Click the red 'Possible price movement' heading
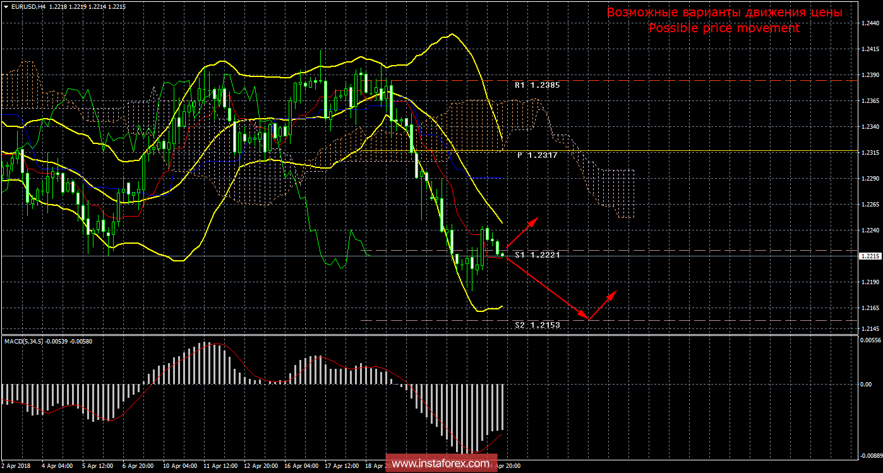 click(x=724, y=28)
